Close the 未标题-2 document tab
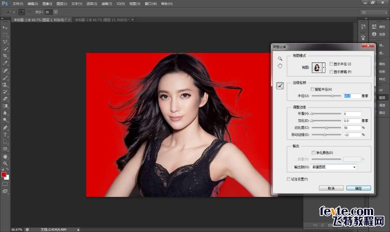 133,19
